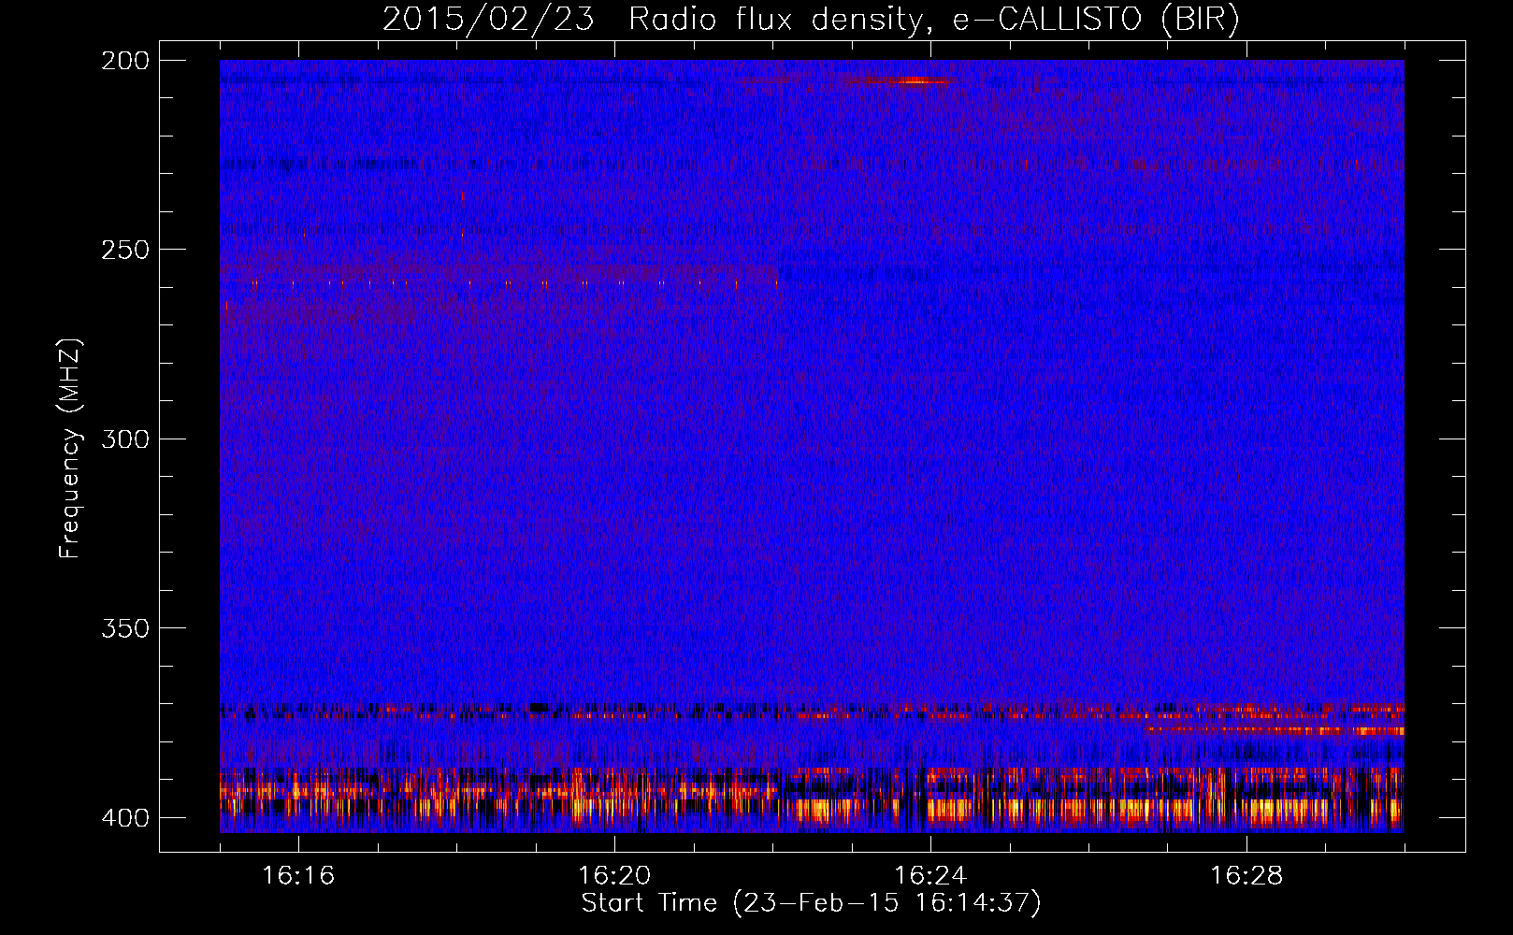
Task: Click the 16:16 time tick label
Action: pyautogui.click(x=298, y=876)
